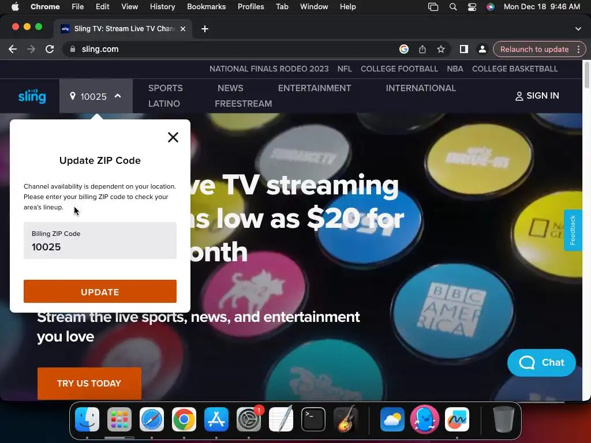
Task: Go forward in Chrome
Action: click(x=31, y=50)
